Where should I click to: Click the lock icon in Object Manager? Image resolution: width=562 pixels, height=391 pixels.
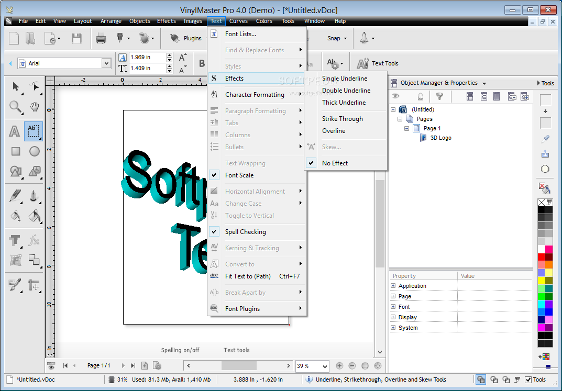pyautogui.click(x=421, y=96)
